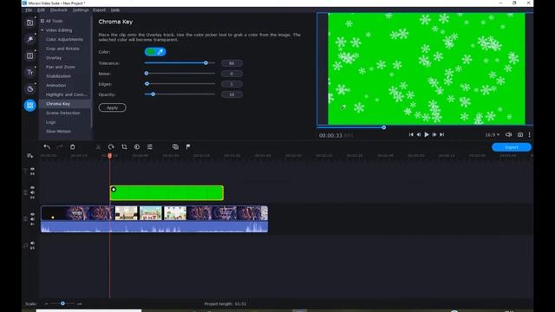Select Color Adjustments in tools list

coord(64,40)
